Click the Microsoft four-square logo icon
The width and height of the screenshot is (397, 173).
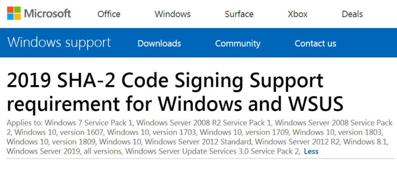(x=14, y=13)
